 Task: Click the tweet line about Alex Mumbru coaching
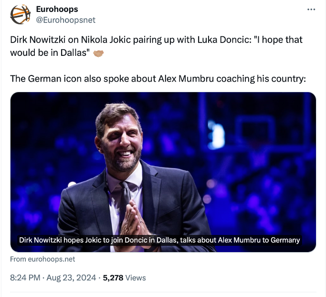click(158, 78)
